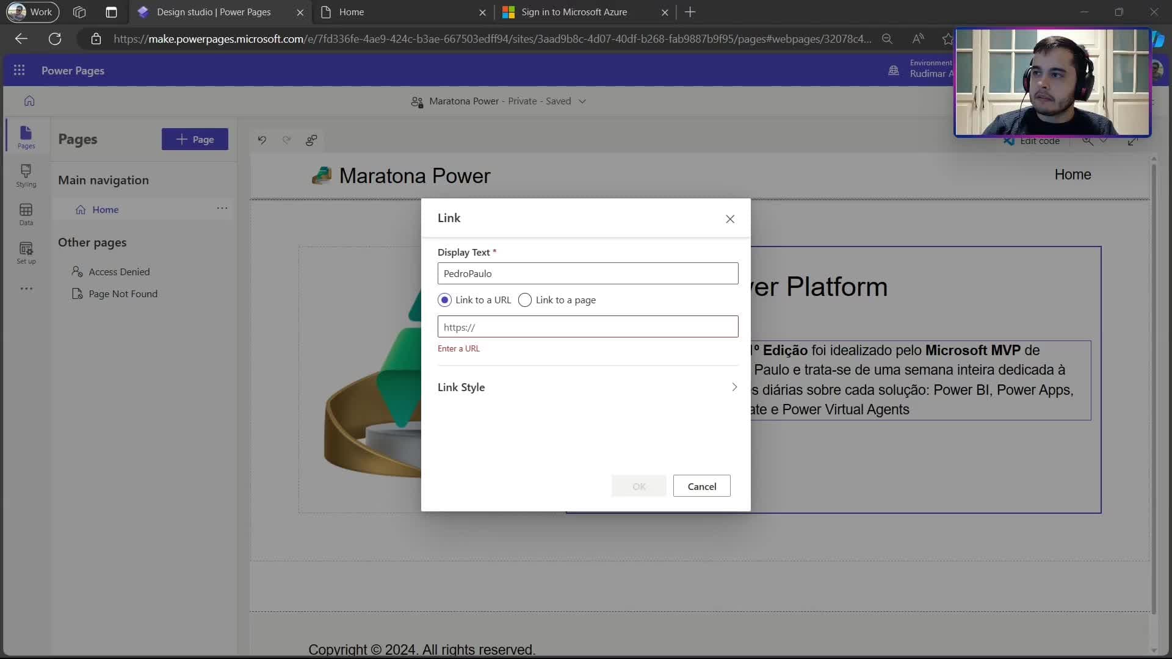
Task: Go to the Power Pages home icon
Action: point(29,101)
